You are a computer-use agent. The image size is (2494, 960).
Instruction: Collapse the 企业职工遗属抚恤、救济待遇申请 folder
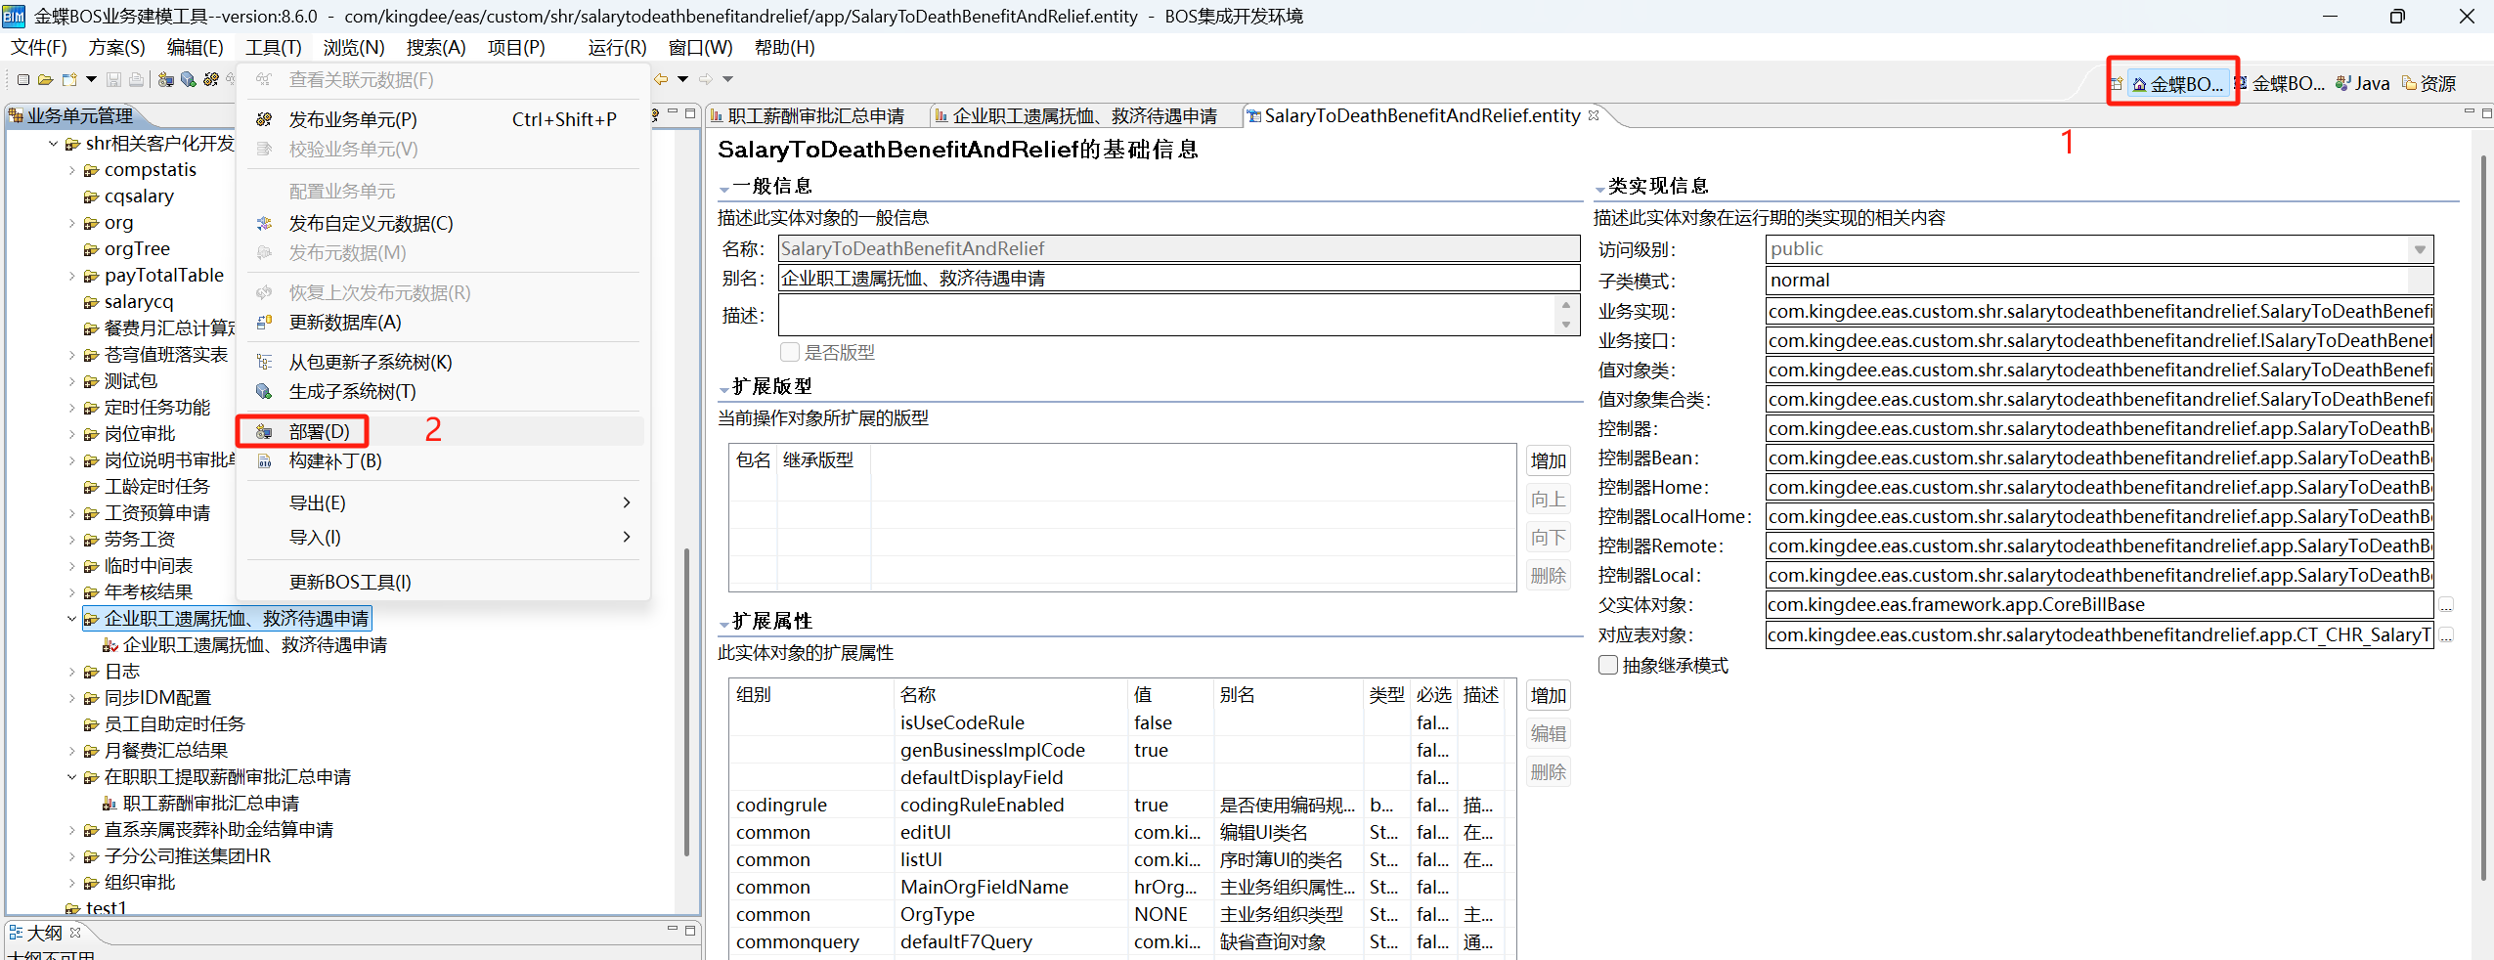coord(71,619)
